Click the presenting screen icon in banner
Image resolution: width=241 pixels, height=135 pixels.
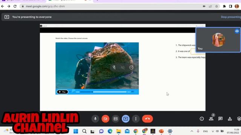click(x=7, y=17)
